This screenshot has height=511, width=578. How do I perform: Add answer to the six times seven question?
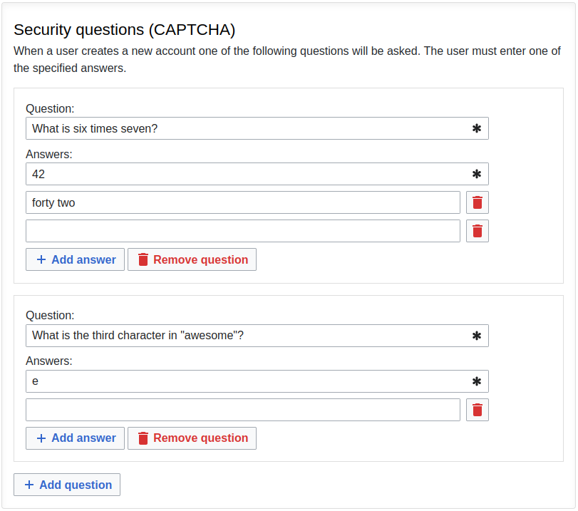[x=76, y=259]
